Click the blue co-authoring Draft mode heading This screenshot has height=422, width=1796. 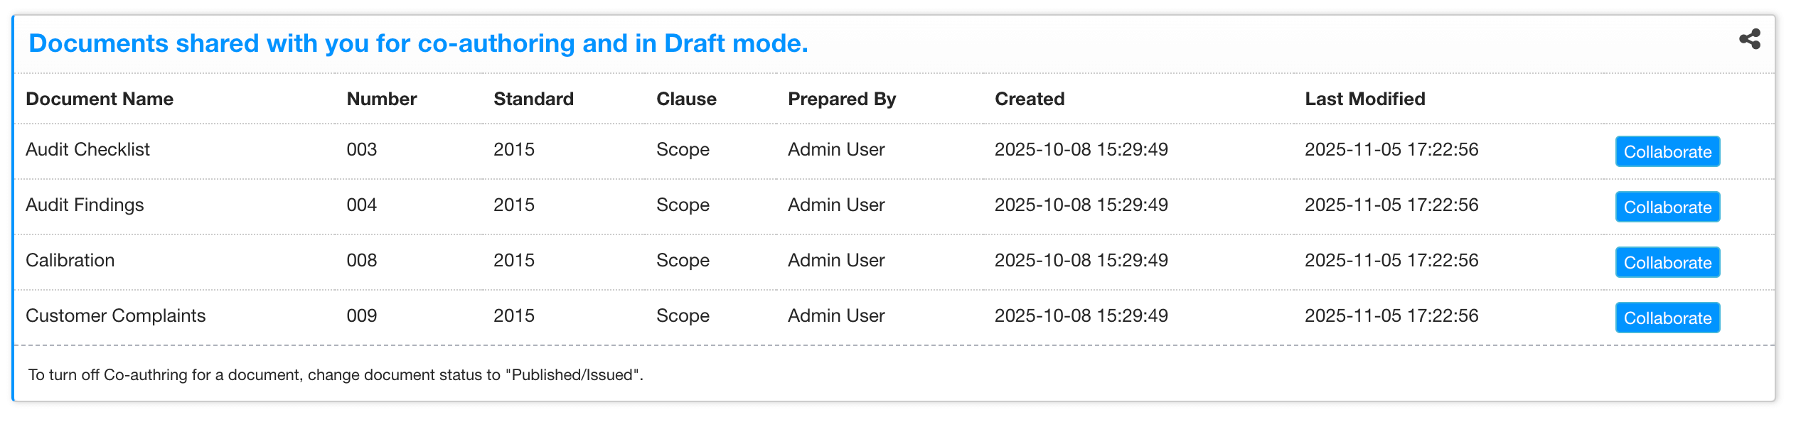[x=418, y=43]
